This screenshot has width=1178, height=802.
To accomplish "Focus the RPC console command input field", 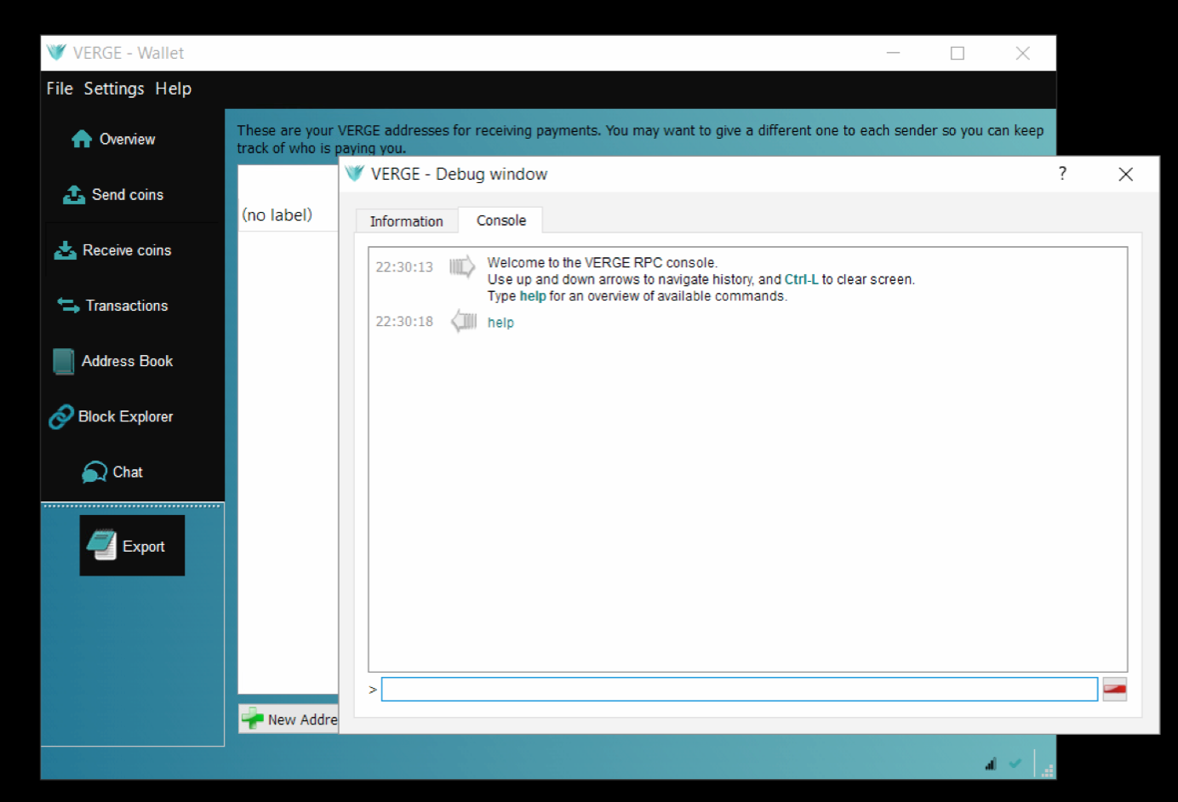I will coord(739,690).
